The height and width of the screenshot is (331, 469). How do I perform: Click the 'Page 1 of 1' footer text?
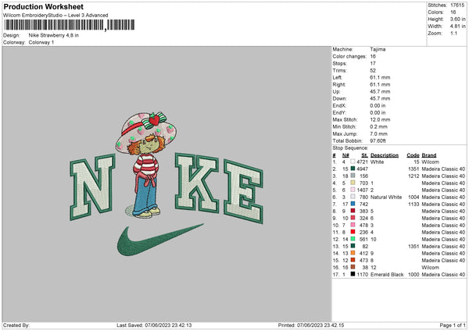(453, 326)
